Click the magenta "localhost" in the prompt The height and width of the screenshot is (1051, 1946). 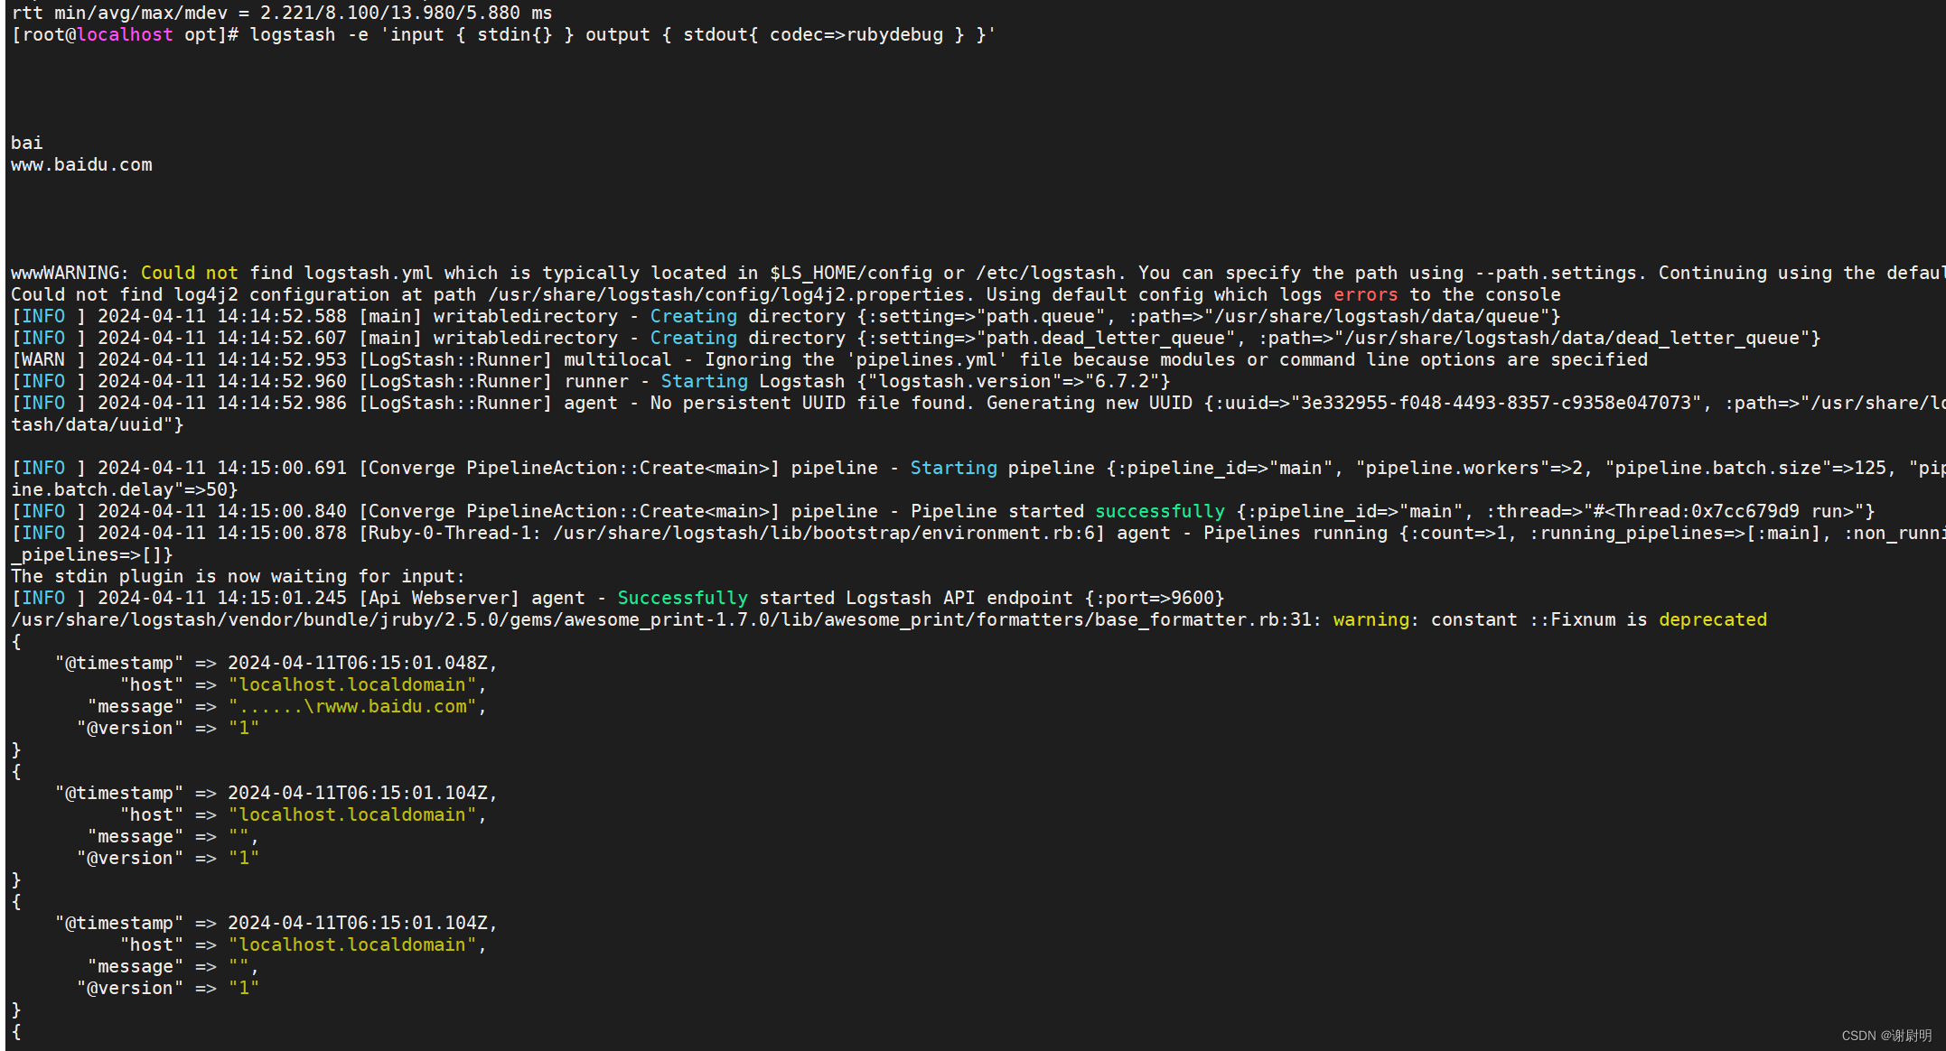[125, 35]
